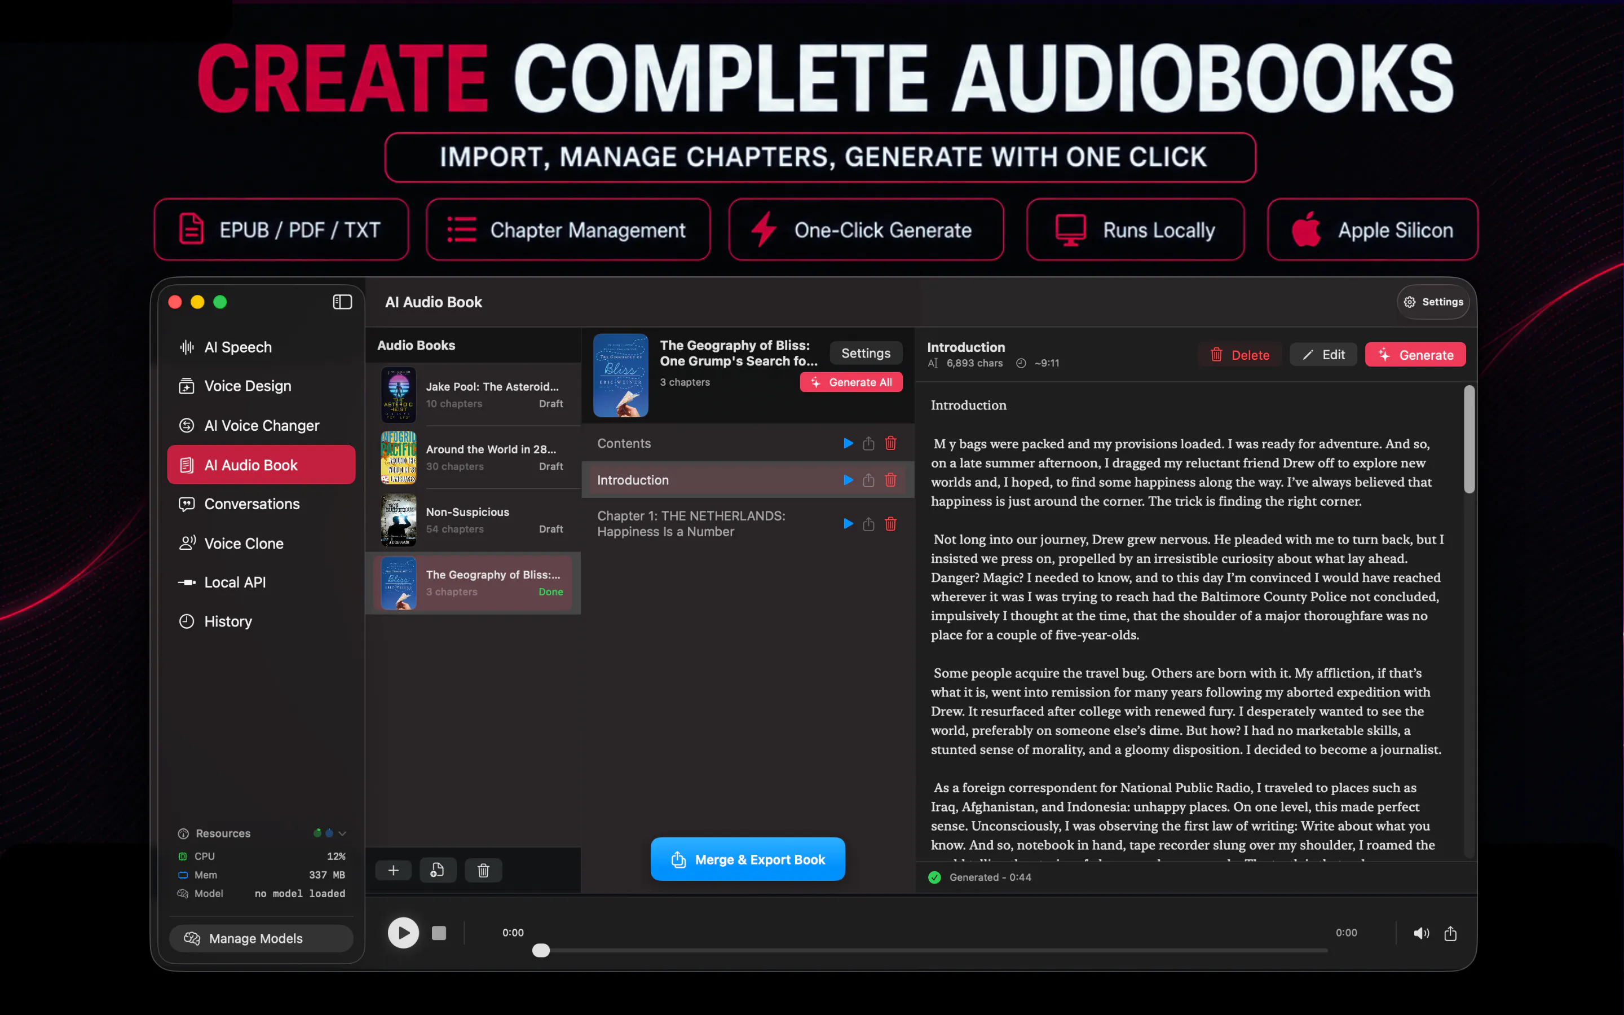
Task: Open Voice Clone section
Action: click(261, 543)
